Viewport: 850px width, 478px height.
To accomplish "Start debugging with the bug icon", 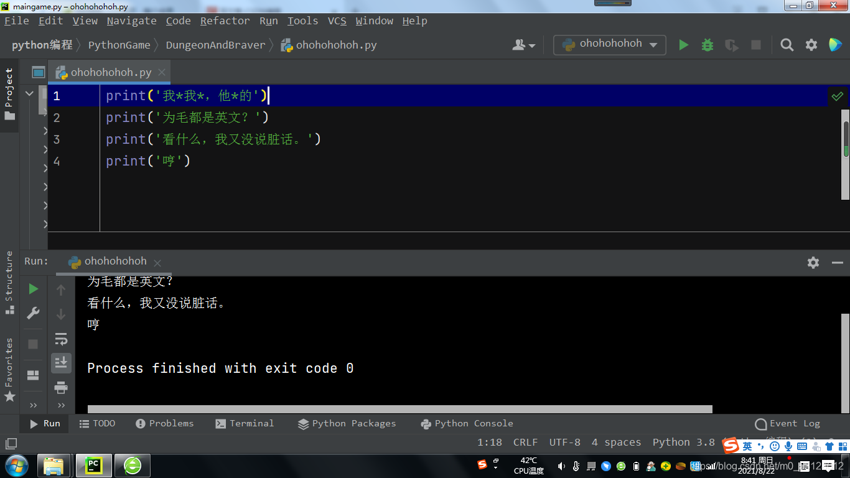I will coord(708,45).
